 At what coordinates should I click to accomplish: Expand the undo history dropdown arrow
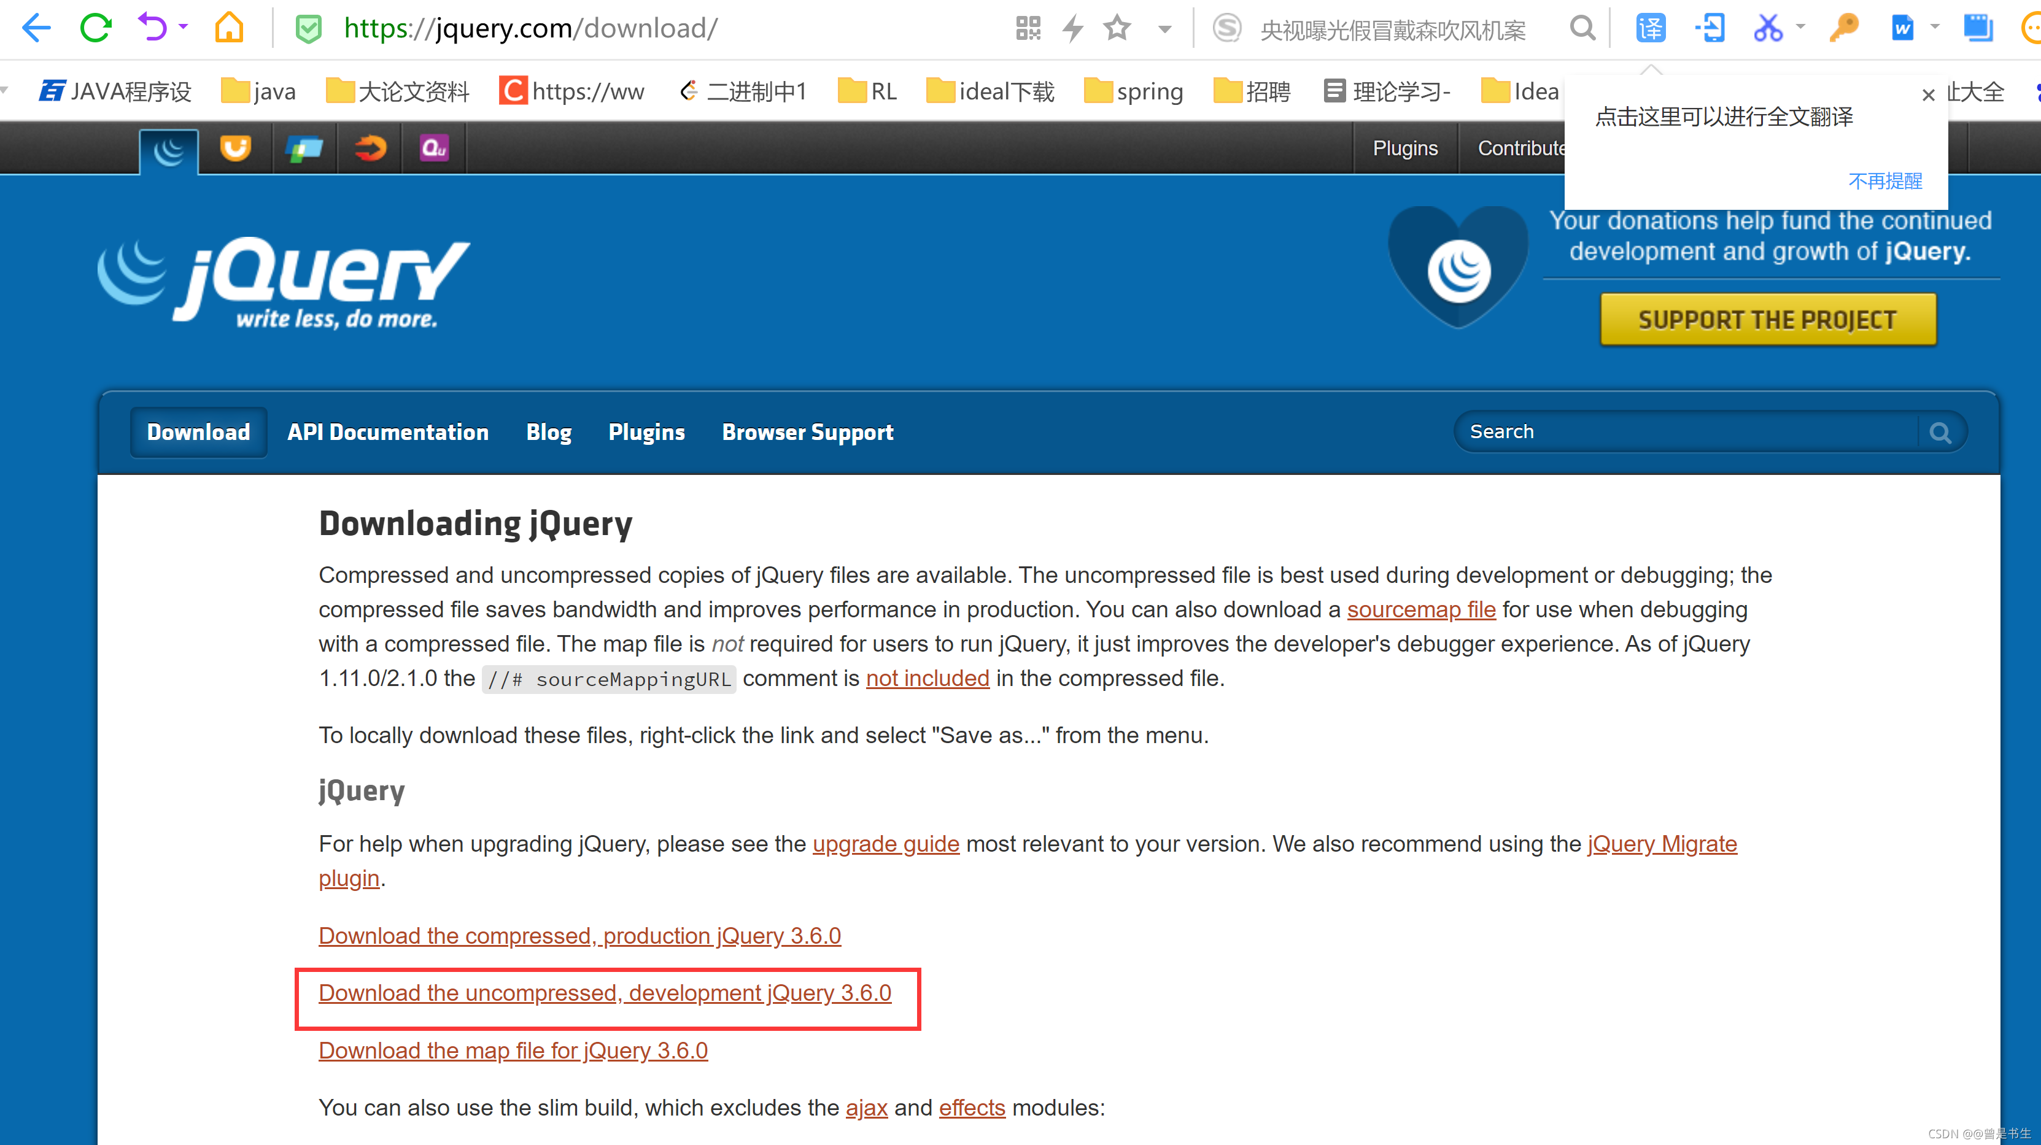[184, 27]
